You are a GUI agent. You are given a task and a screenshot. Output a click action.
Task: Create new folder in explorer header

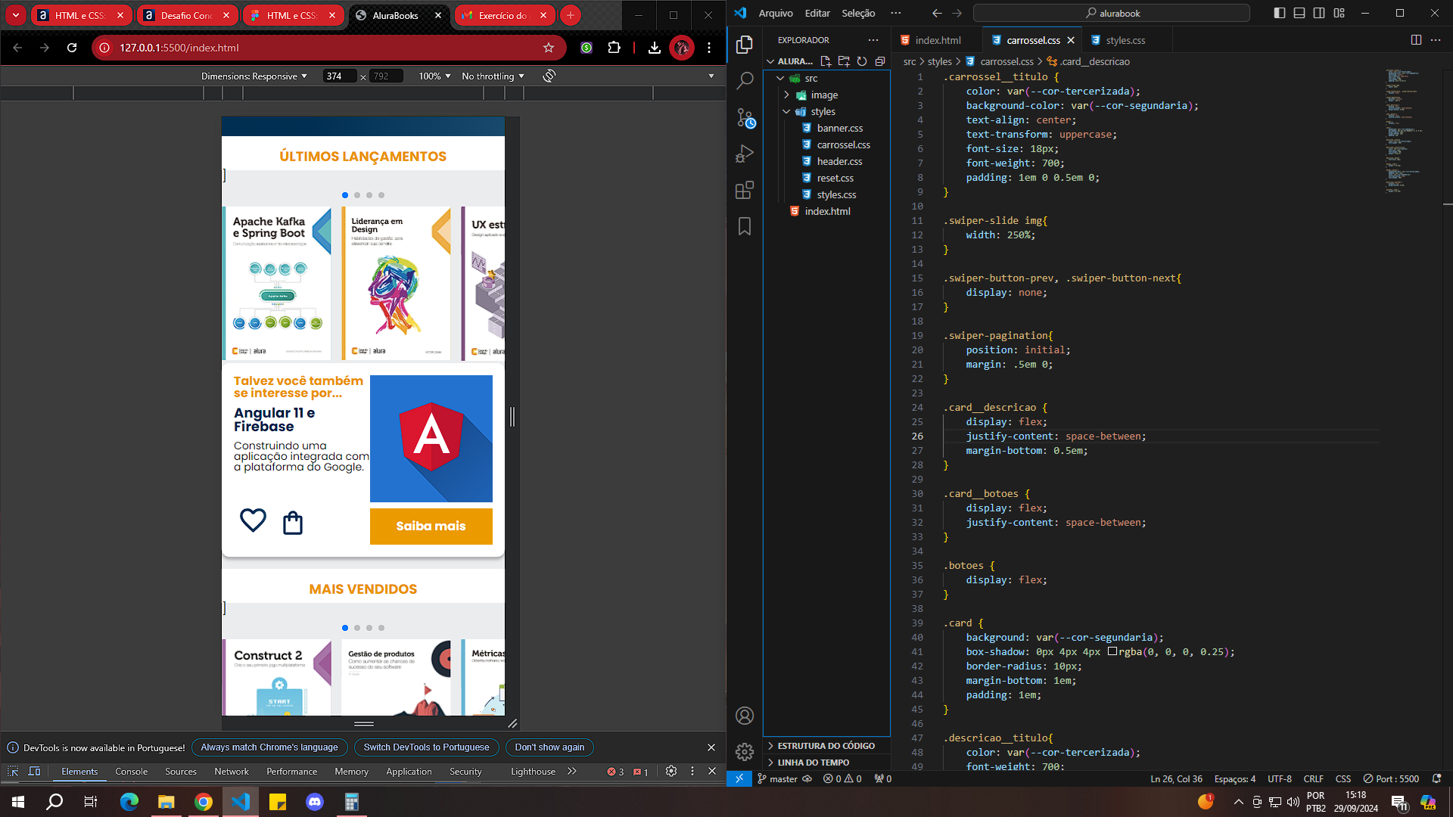point(844,61)
